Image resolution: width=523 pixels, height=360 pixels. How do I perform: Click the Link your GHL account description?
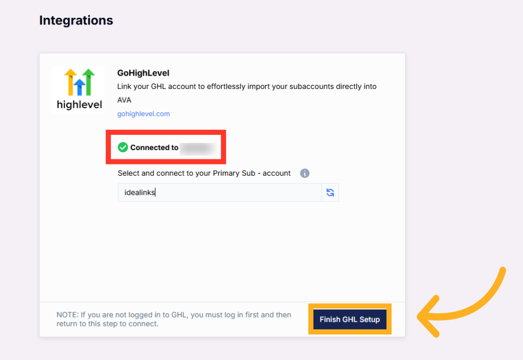click(247, 93)
